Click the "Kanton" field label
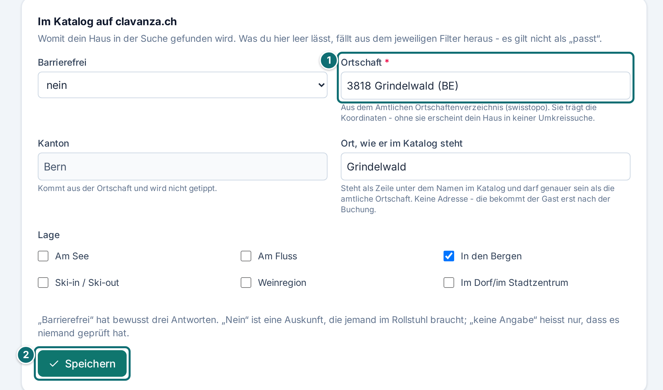The width and height of the screenshot is (663, 390). [53, 143]
